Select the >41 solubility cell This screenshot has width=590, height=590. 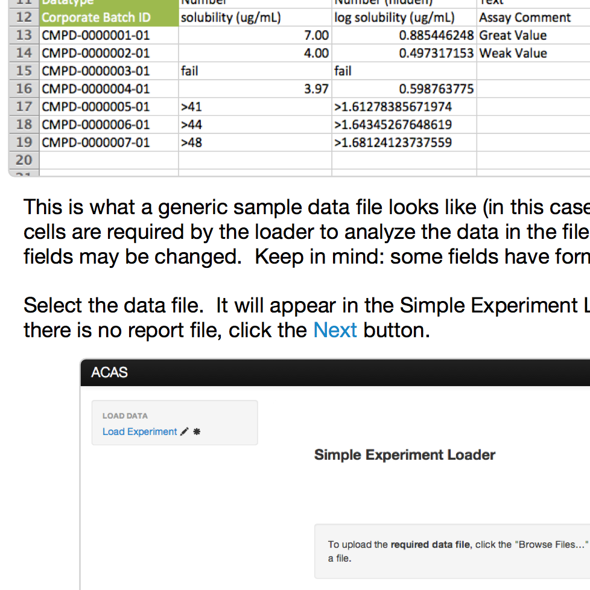pos(255,107)
